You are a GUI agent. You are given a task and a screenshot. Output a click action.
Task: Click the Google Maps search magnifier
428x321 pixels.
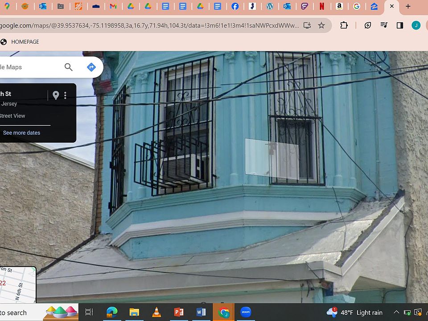pos(69,67)
